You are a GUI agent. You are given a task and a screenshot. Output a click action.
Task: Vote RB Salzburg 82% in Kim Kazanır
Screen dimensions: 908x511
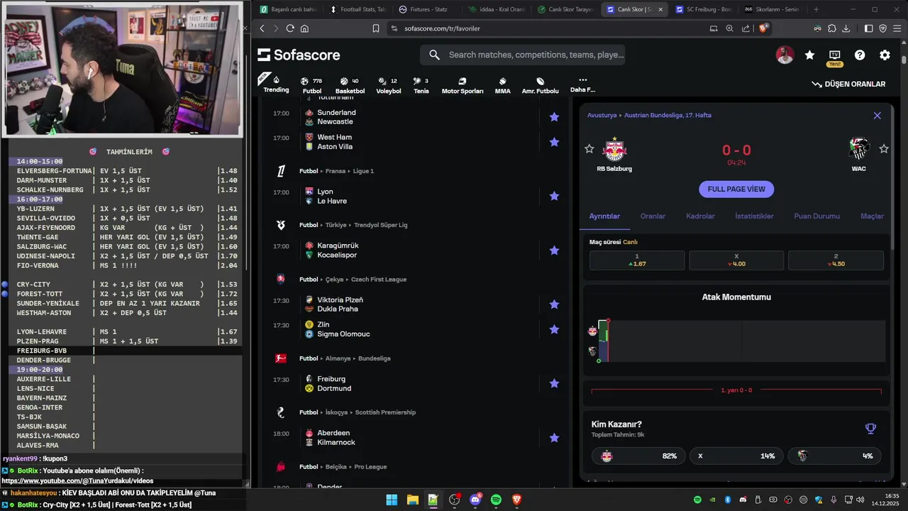[637, 456]
